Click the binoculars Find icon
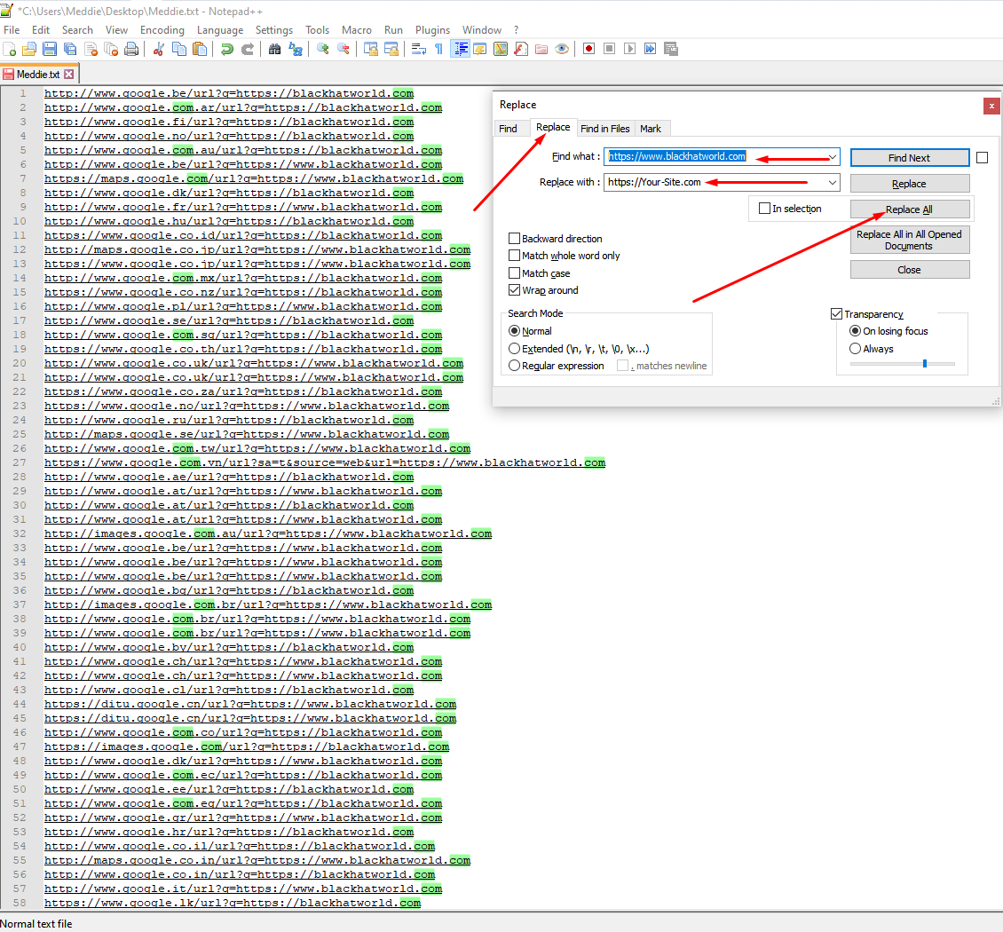 tap(274, 49)
